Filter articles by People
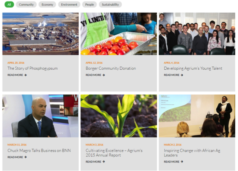Screen dimensions: 238x171 89,5
